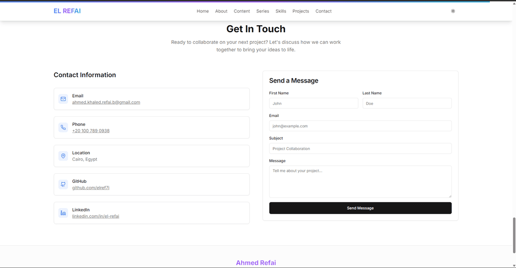Open the linkedin.com/in/el-refai link

click(96, 217)
